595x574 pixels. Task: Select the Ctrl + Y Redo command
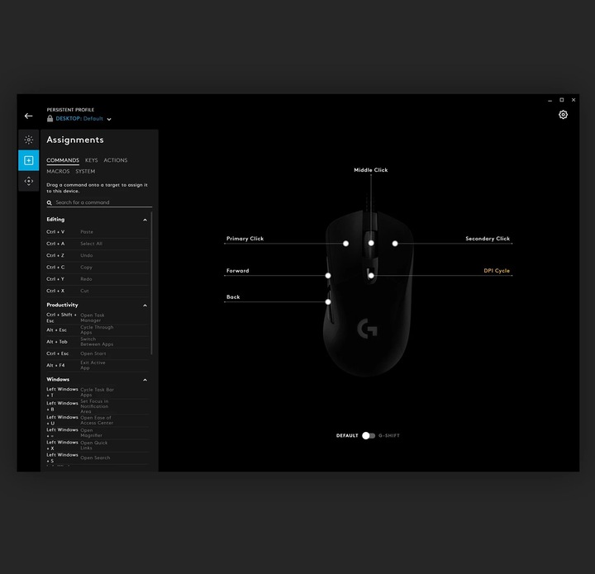(98, 279)
